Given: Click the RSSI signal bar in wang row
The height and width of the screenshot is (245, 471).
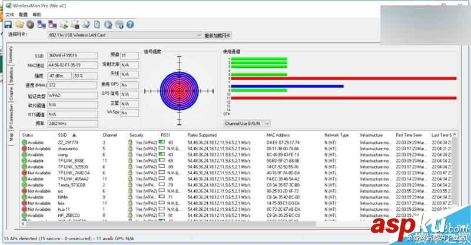Looking at the screenshot, I should 161,154.
